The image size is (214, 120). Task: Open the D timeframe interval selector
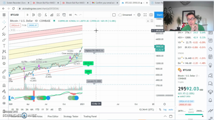27,15
